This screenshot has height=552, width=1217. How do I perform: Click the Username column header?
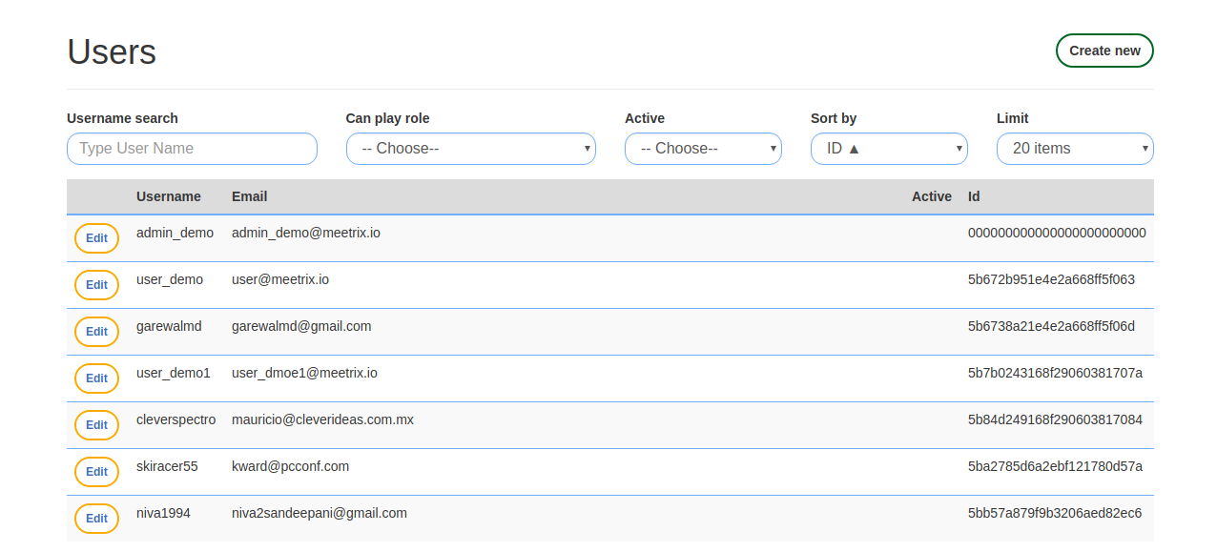(169, 196)
